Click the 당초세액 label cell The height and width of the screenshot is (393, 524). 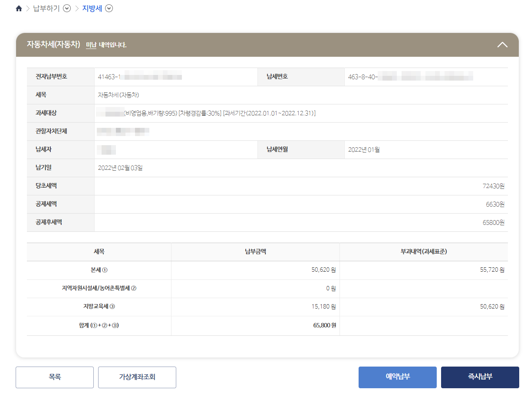pos(61,186)
